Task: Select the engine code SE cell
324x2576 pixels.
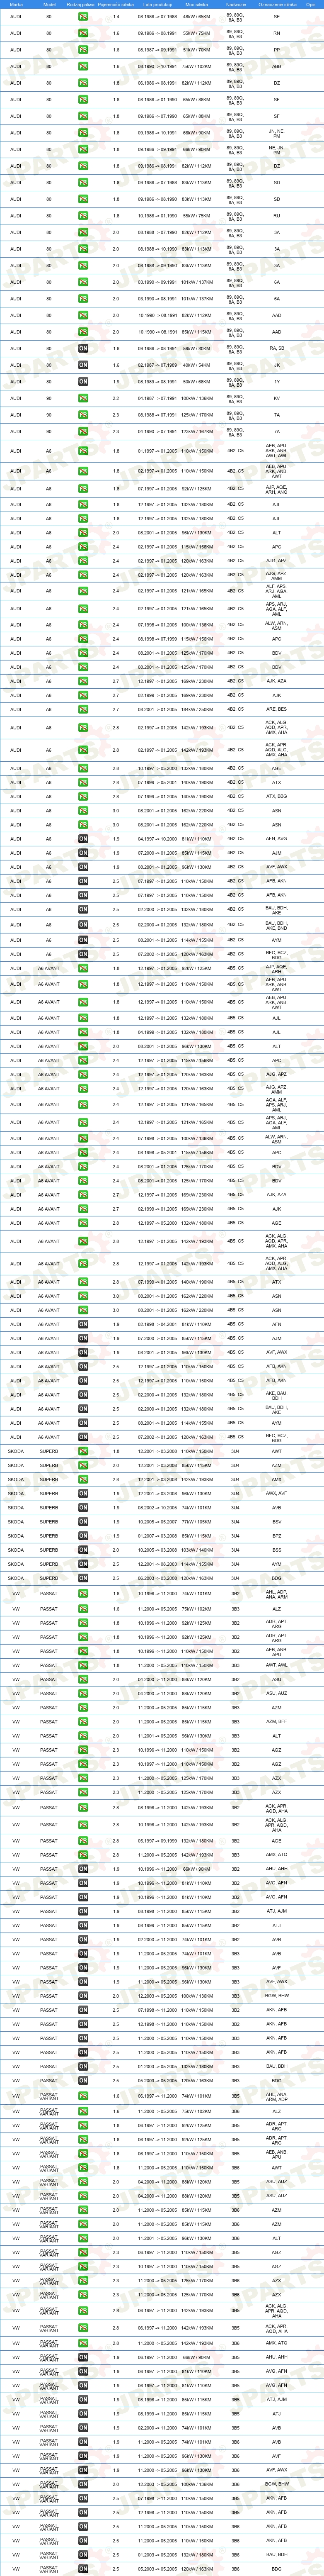Action: (277, 17)
